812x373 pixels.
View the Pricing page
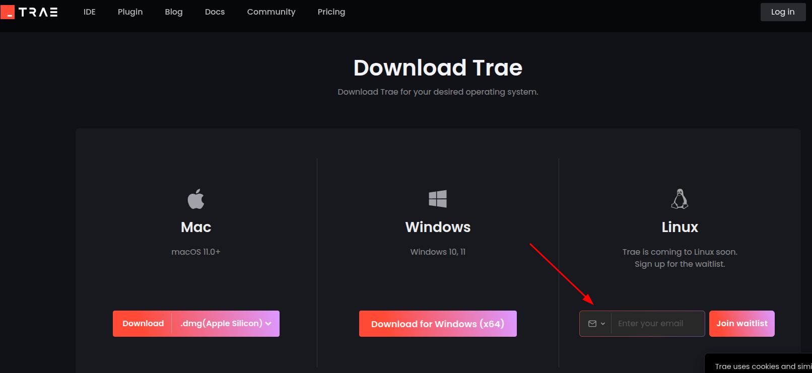[x=331, y=12]
